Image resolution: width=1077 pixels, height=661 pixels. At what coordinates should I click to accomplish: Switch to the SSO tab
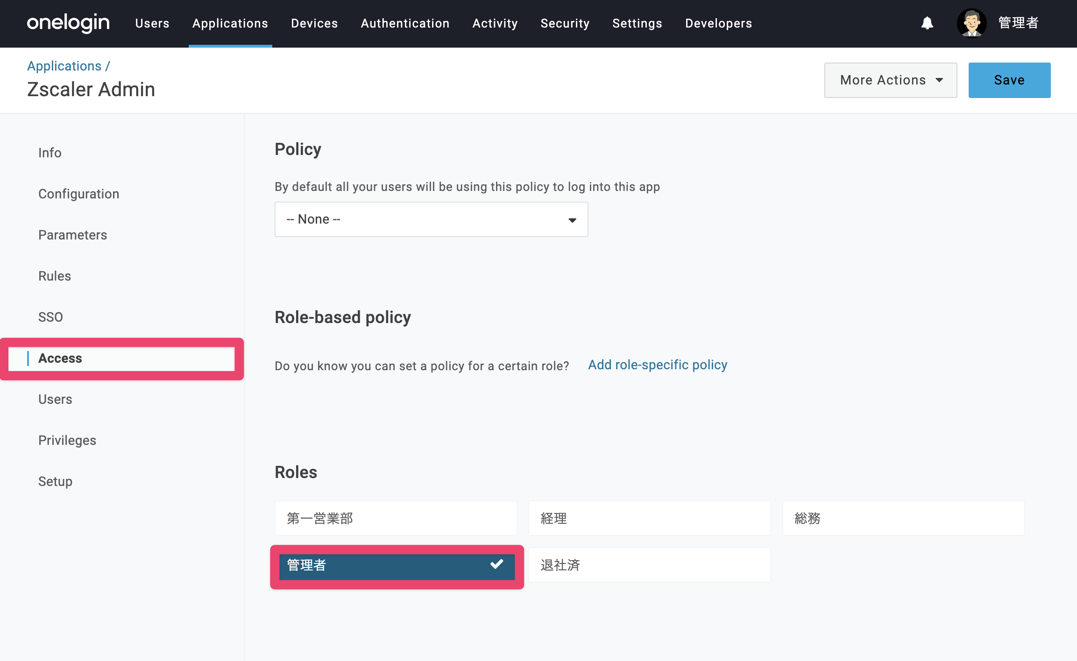tap(50, 317)
